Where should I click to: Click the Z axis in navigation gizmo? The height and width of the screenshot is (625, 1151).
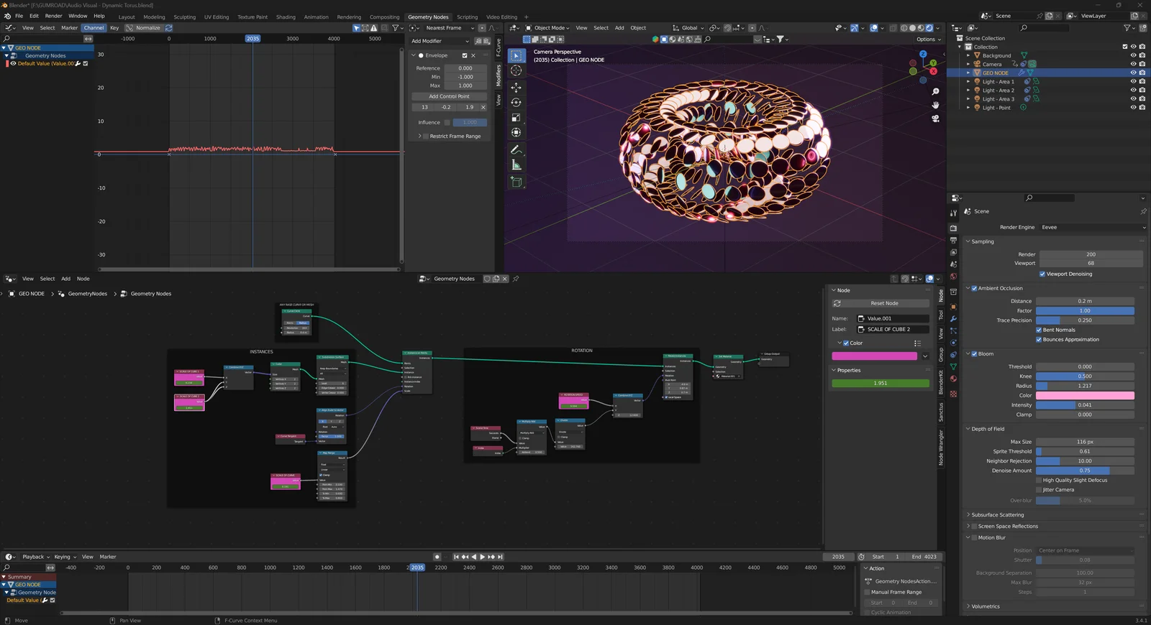pyautogui.click(x=923, y=54)
